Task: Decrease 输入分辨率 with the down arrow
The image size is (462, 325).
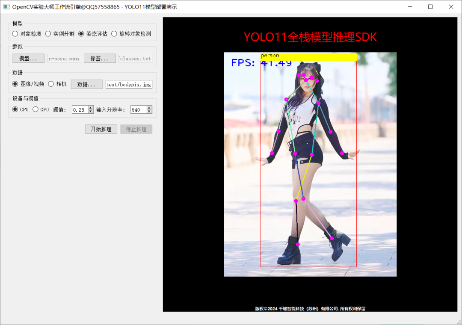Action: [149, 111]
